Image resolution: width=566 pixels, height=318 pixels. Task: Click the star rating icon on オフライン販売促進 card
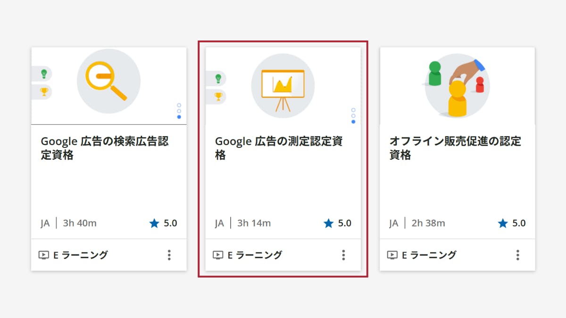[503, 223]
